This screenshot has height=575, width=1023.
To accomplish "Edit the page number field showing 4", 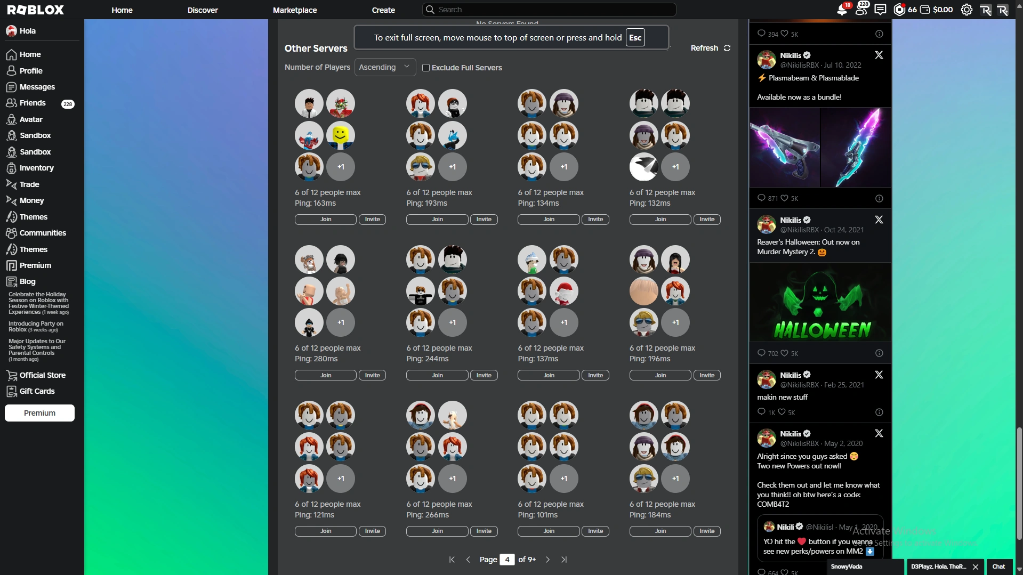I will (507, 560).
